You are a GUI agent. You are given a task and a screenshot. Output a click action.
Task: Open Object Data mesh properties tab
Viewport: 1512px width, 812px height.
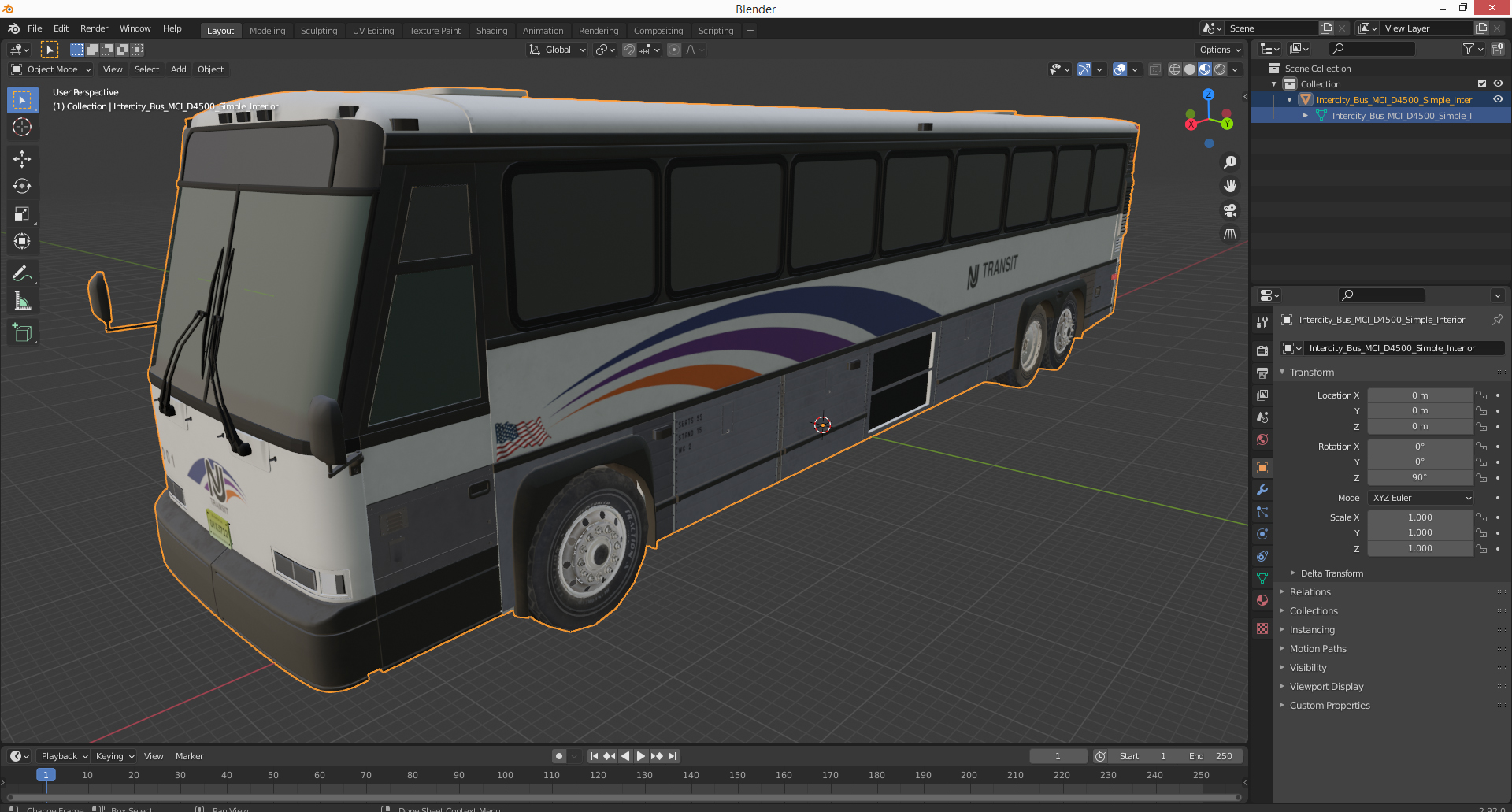tap(1262, 578)
